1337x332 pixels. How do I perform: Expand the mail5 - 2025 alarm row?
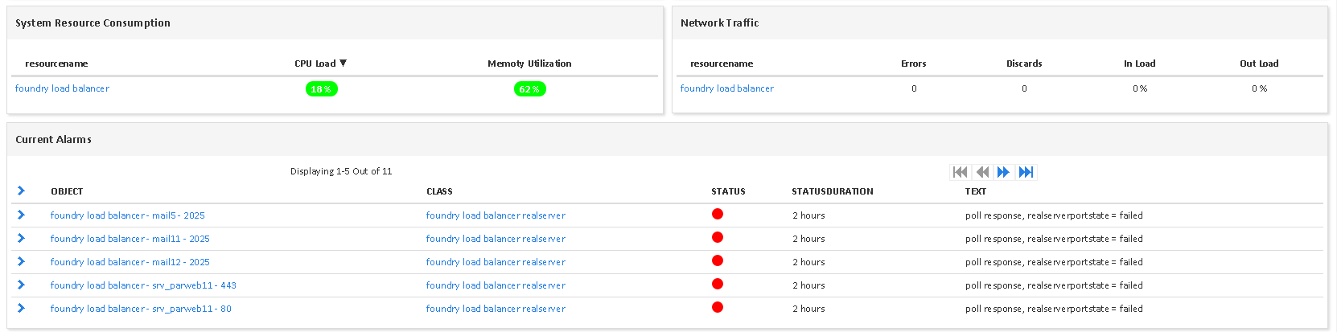point(21,215)
